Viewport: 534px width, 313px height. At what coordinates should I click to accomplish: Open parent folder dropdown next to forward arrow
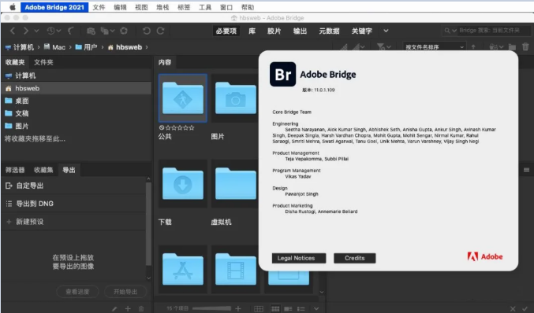coord(36,31)
